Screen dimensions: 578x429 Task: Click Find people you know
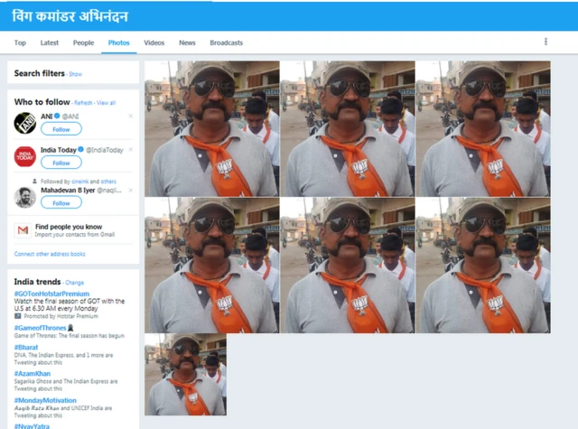tap(69, 227)
